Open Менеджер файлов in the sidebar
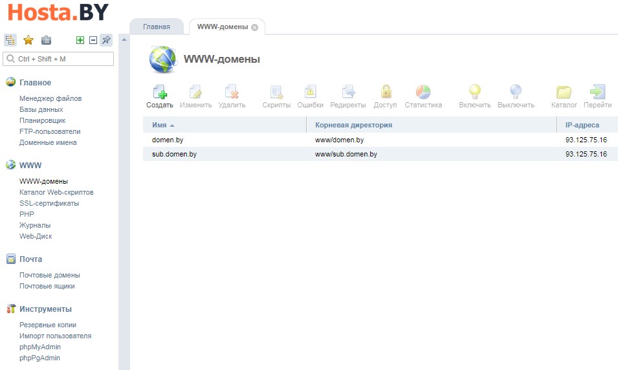This screenshot has height=370, width=618. (x=50, y=98)
